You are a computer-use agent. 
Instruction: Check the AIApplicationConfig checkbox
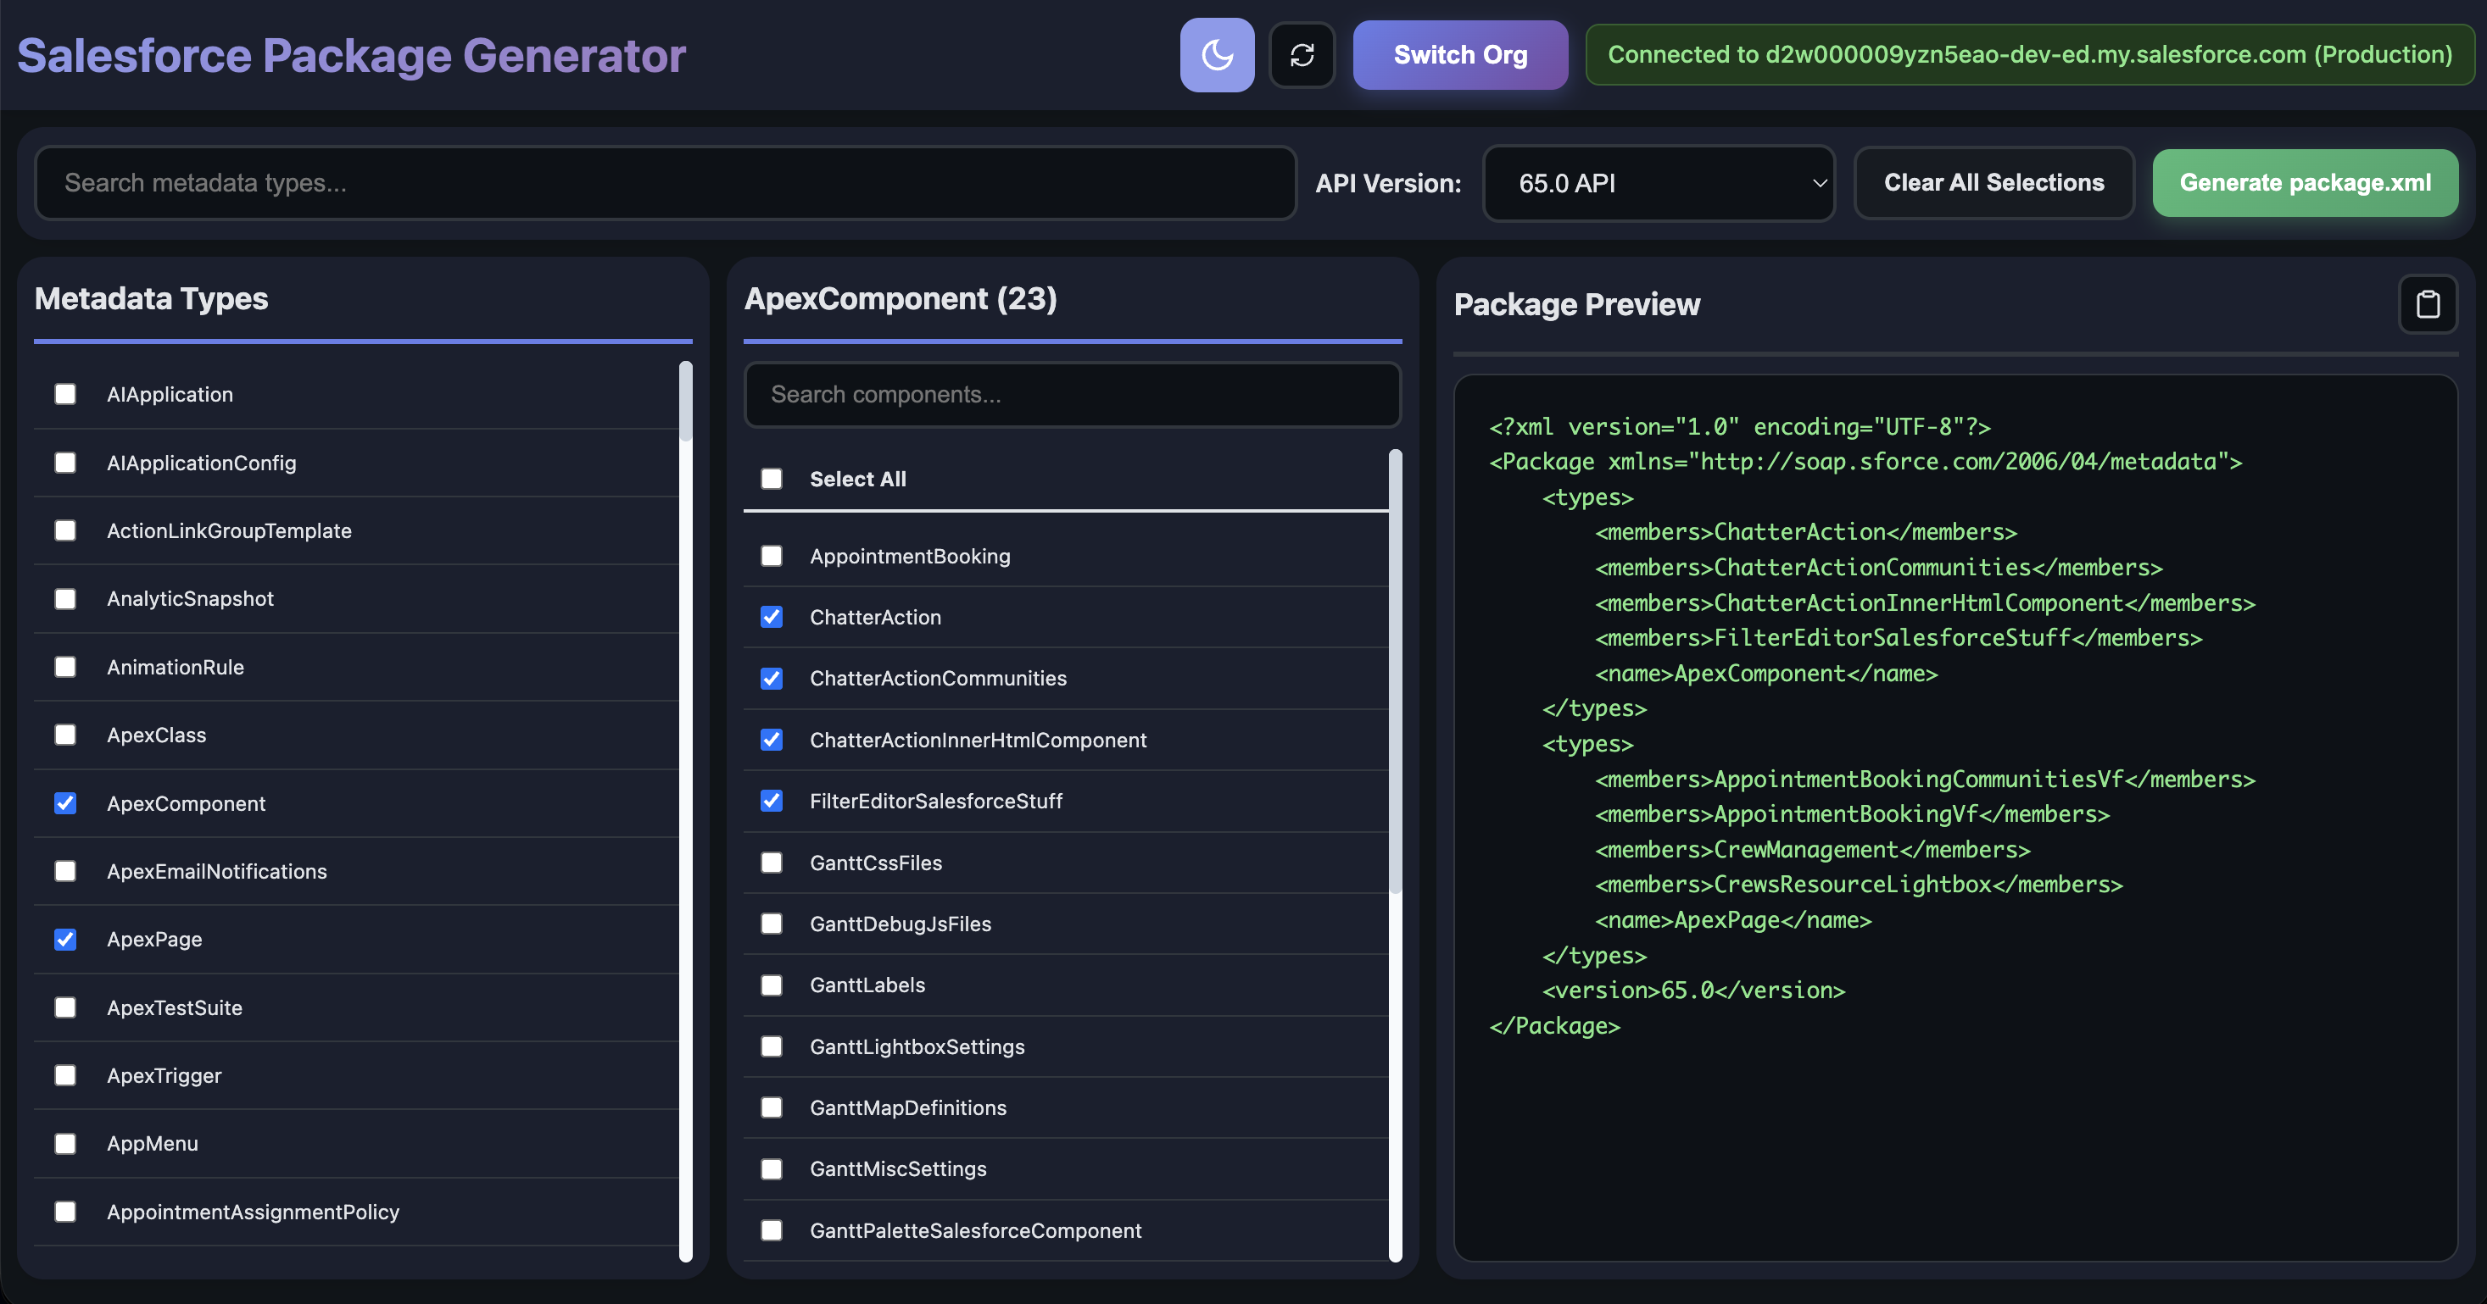coord(65,463)
